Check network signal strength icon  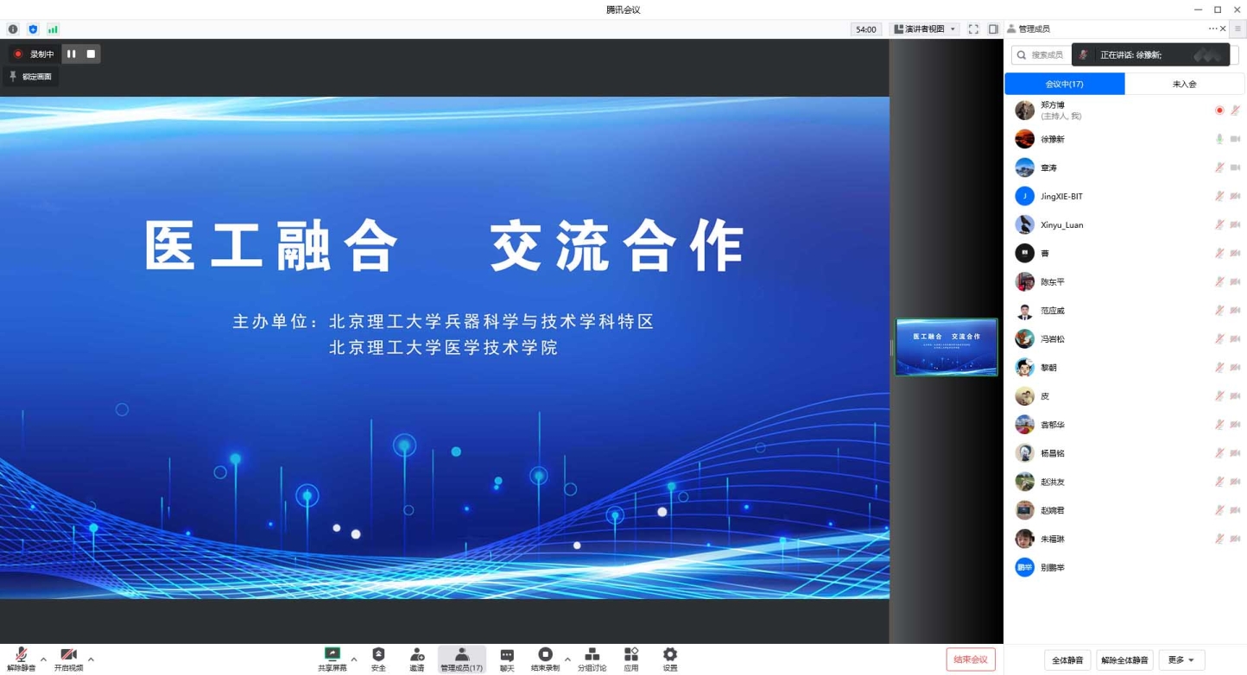[x=53, y=29]
